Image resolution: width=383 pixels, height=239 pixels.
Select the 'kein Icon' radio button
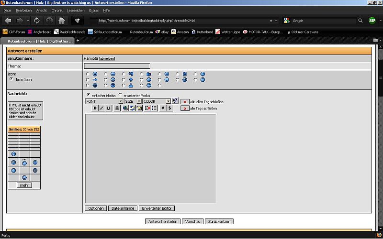(11, 79)
